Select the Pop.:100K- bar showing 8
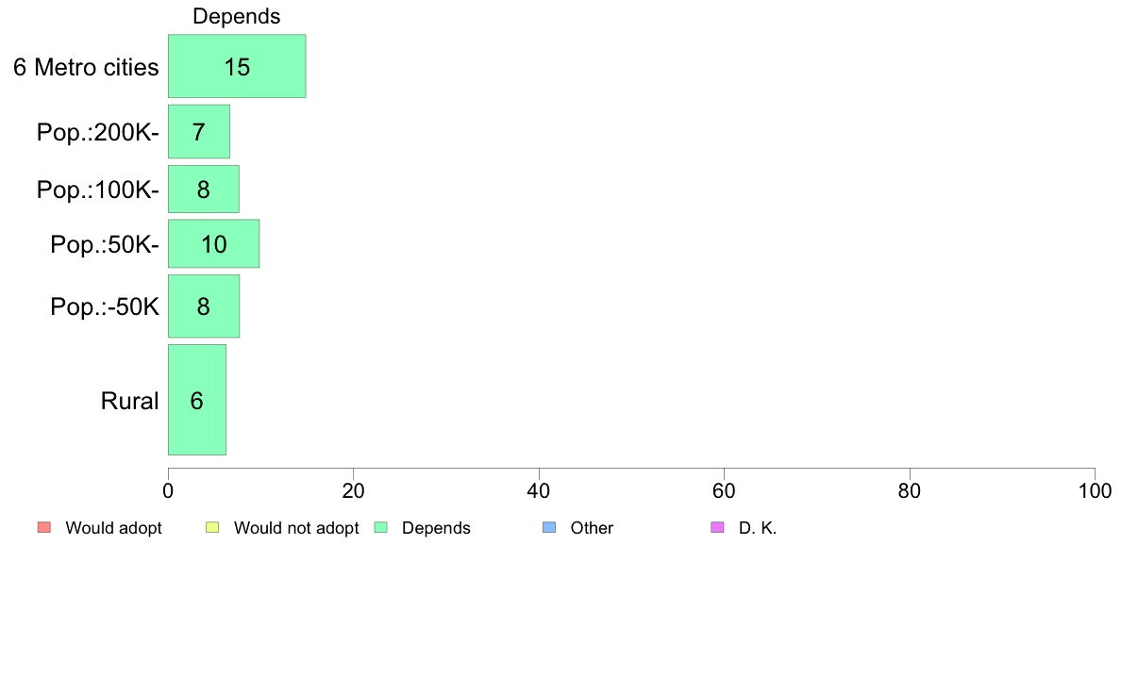Screen dimensions: 1121x694 [x=204, y=190]
